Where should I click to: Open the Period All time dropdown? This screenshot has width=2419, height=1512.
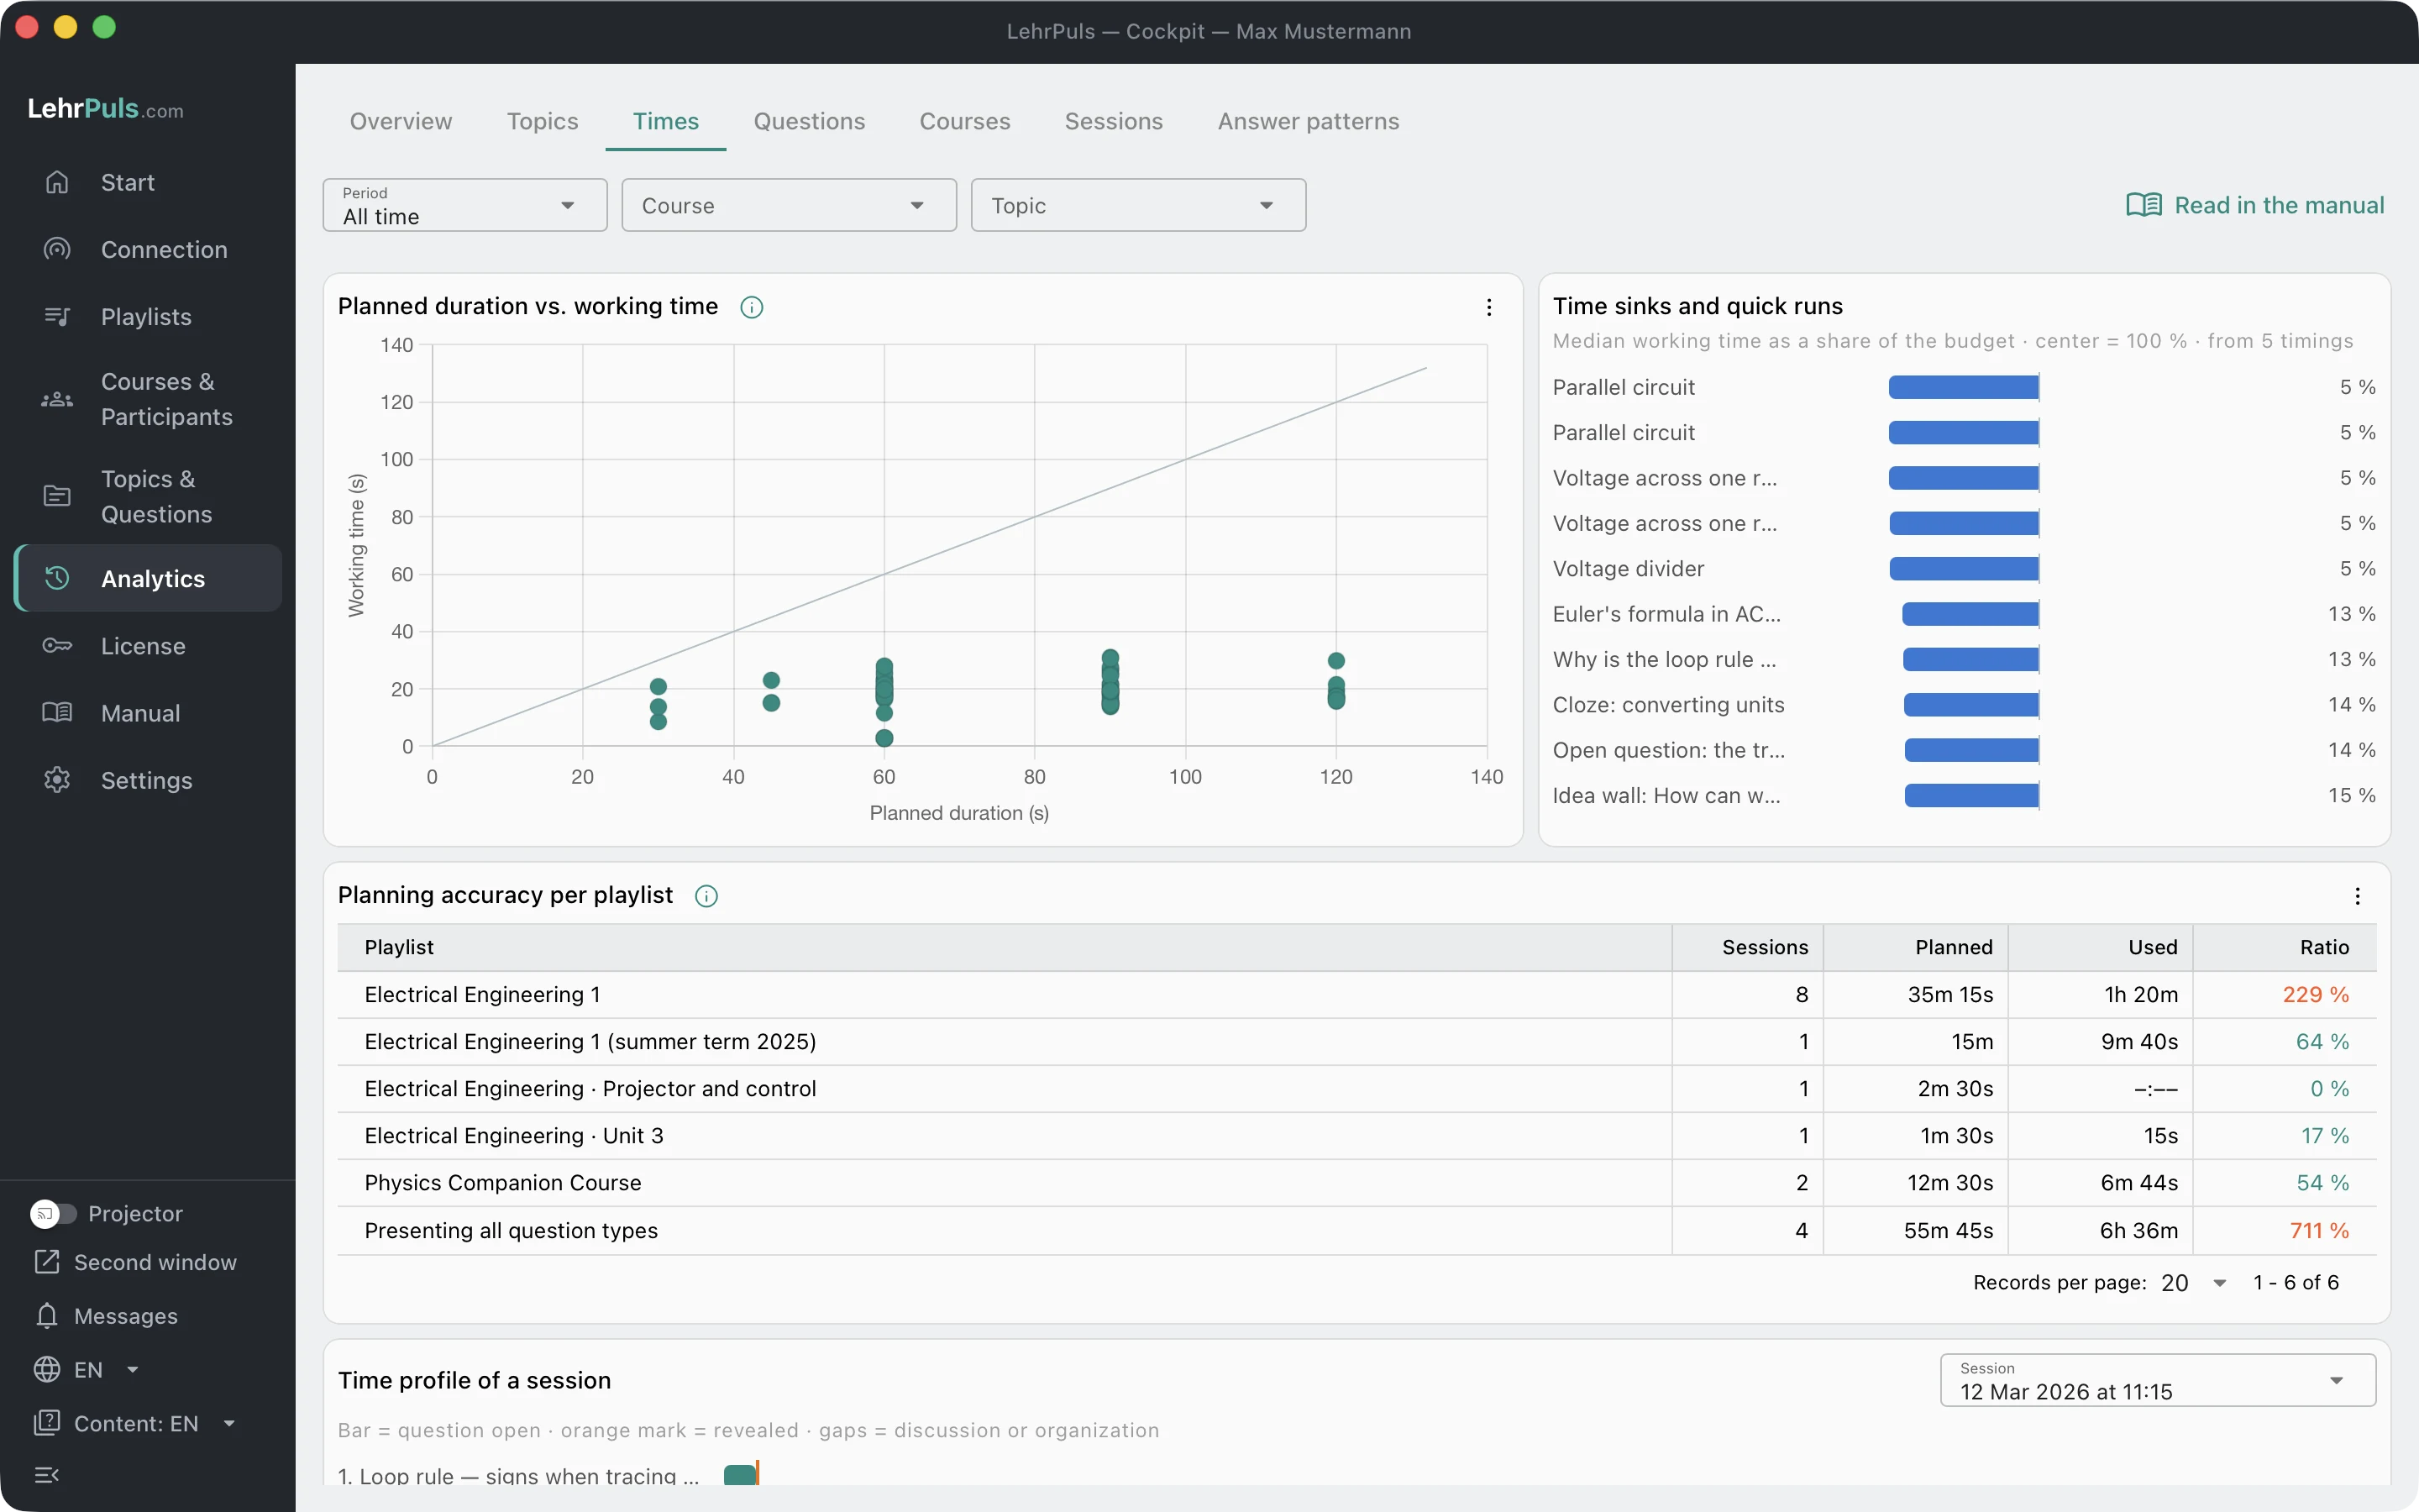pyautogui.click(x=464, y=205)
